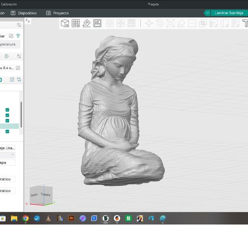
Task: Uncheck the third teal checkbox in list
Action: tap(7, 121)
